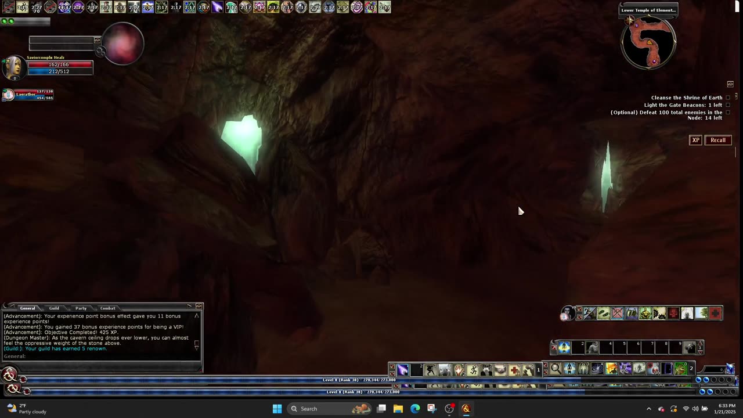Click the green footprints hireling command

tap(603, 313)
